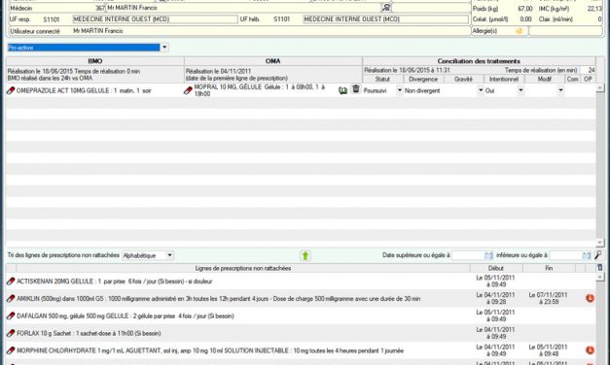Image resolution: width=610 pixels, height=365 pixels.
Task: Click the pill icon for MOPRAL 10 MG
Action: [189, 90]
